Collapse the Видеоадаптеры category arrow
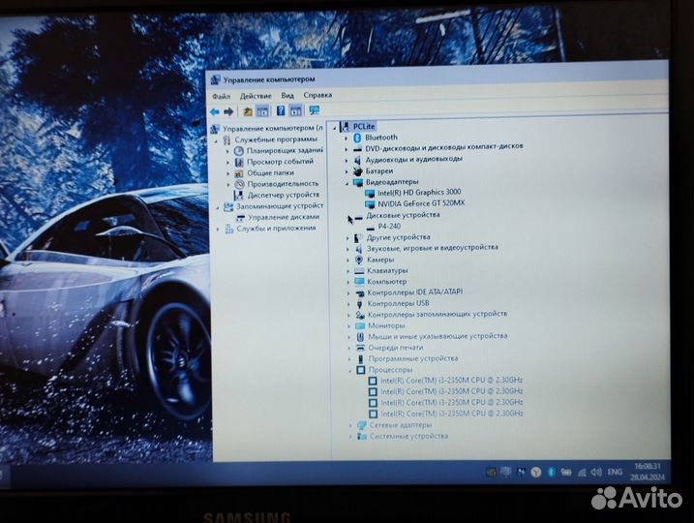Viewport: 694px width, 523px height. [347, 183]
